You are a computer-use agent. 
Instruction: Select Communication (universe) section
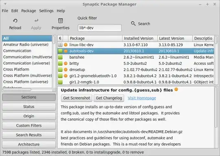(x=27, y=63)
